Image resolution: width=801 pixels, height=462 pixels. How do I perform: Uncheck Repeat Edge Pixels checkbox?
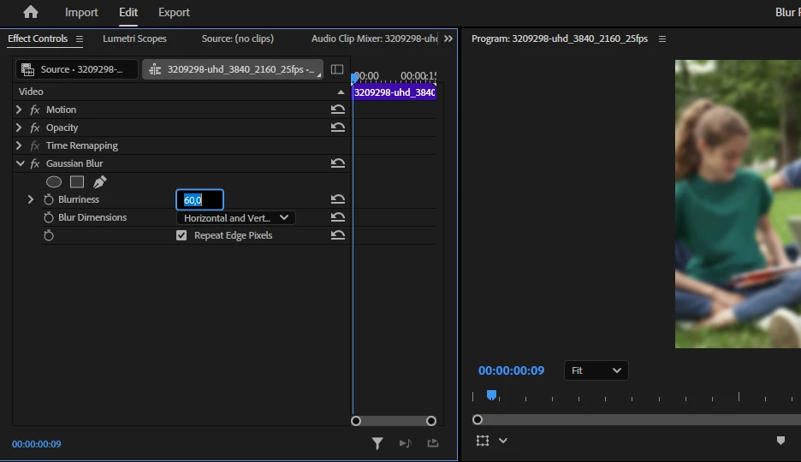pyautogui.click(x=181, y=235)
